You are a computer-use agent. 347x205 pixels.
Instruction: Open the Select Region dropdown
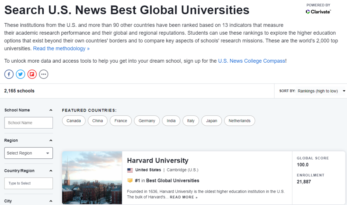[29, 153]
